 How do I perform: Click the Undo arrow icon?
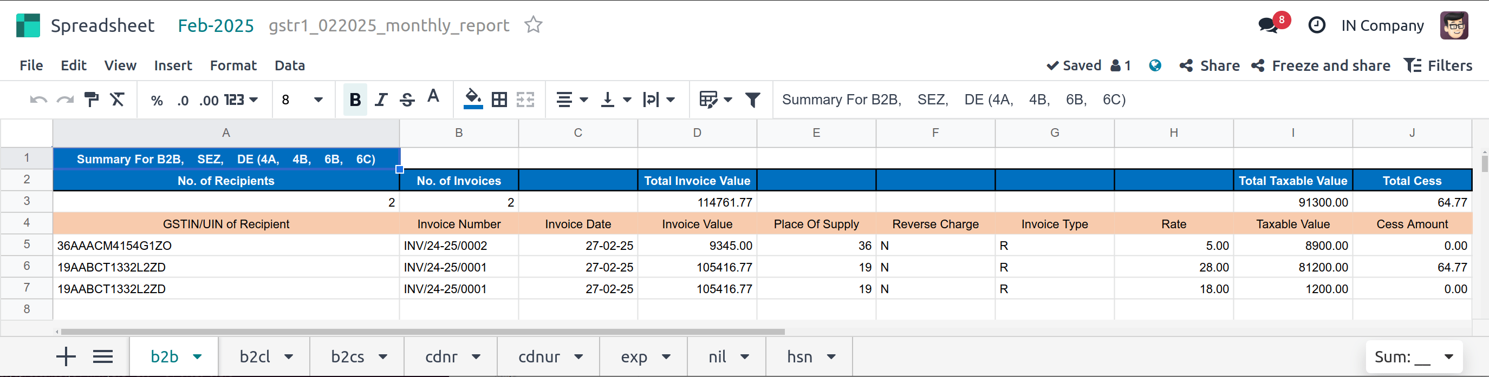point(38,100)
